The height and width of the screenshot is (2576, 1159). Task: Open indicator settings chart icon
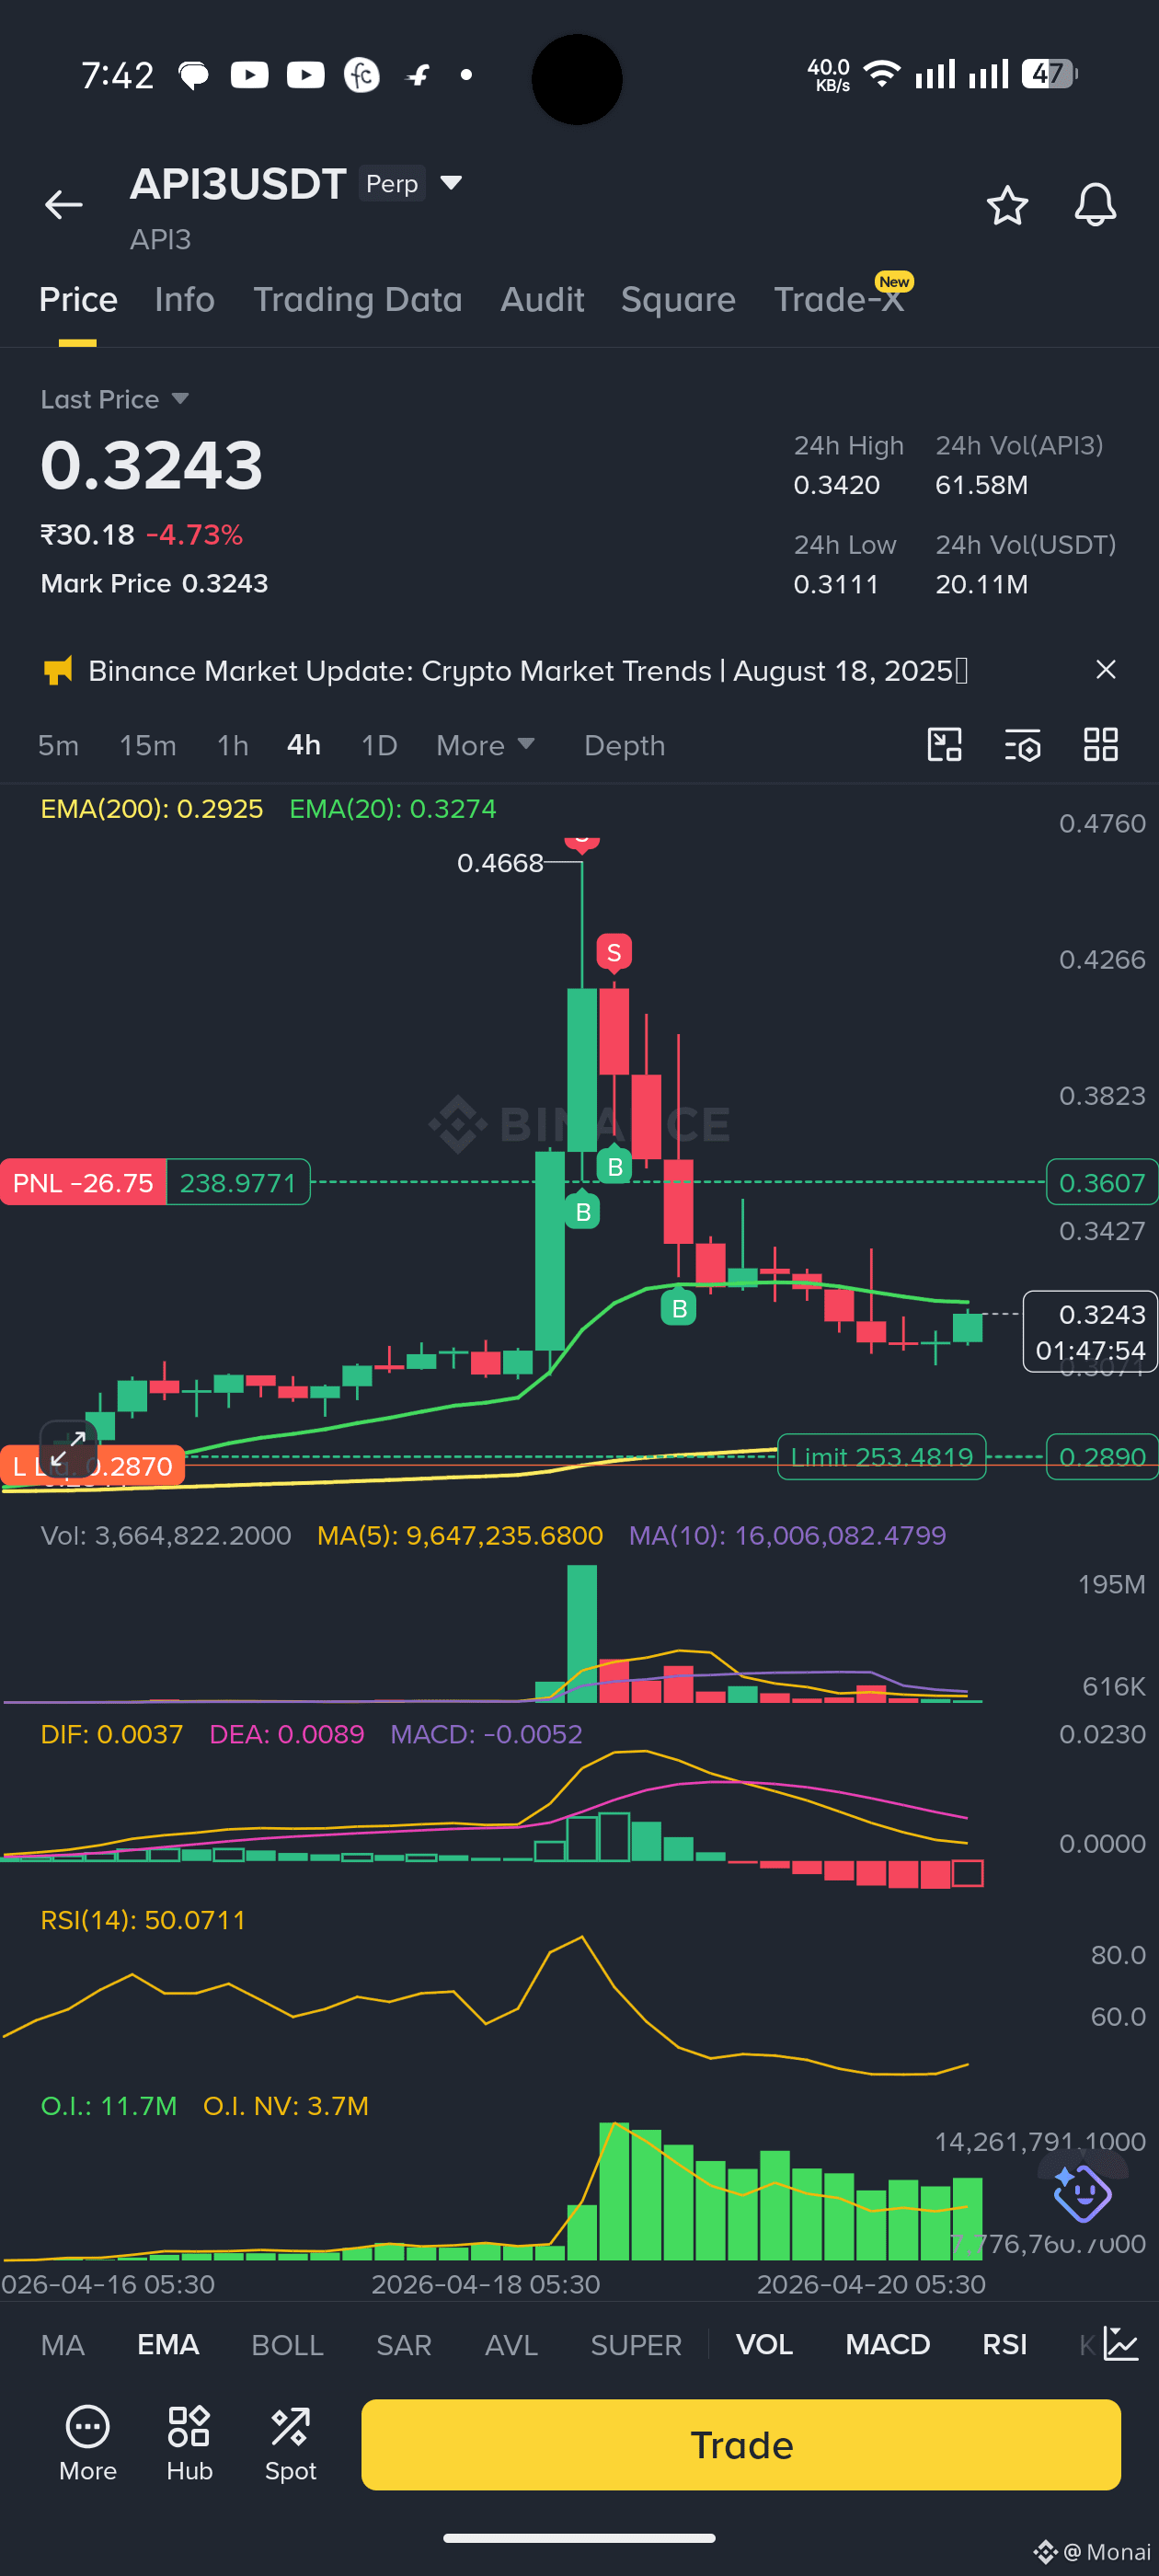[x=1121, y=2343]
